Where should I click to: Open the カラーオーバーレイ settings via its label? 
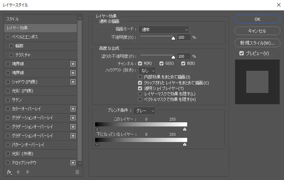[26, 109]
